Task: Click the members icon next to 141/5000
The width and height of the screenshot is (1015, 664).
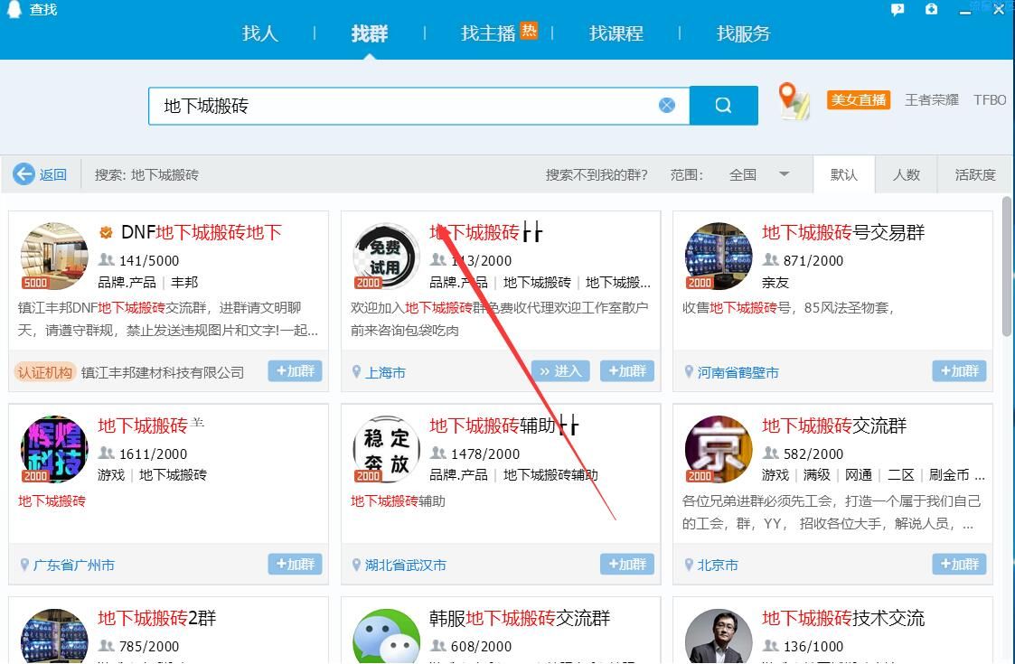Action: click(x=106, y=259)
